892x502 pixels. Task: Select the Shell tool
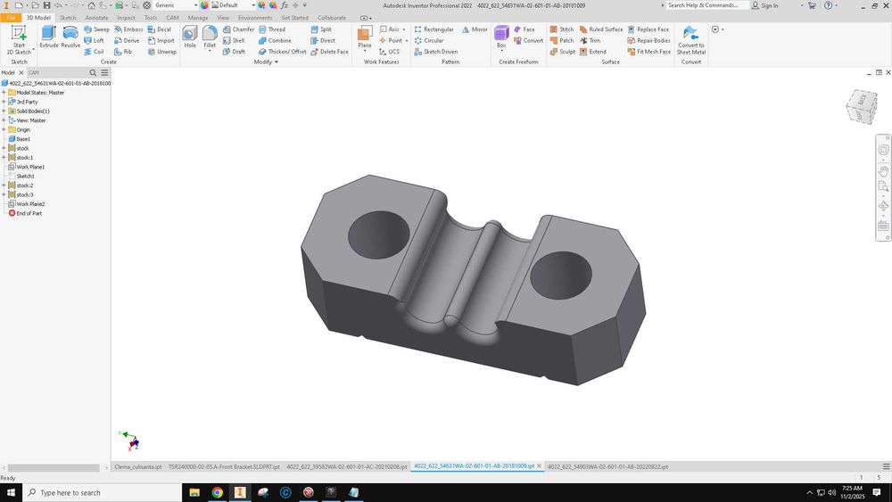(x=234, y=40)
